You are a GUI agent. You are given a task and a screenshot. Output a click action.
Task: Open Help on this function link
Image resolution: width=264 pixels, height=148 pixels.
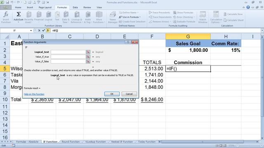point(34,94)
